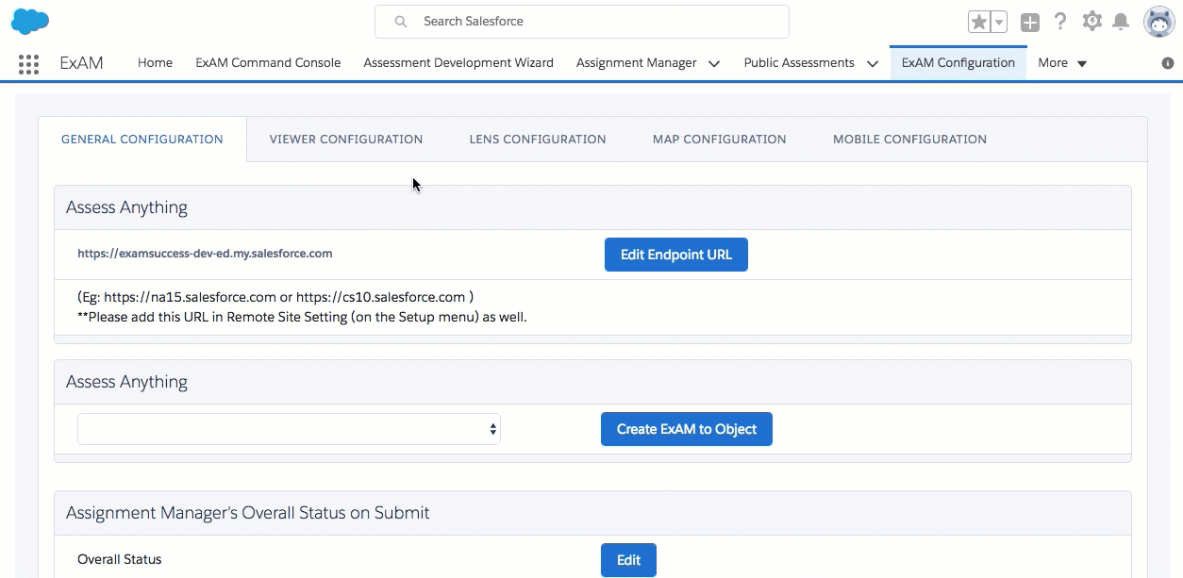Expand the Public Assessments tab chevron
This screenshot has height=578, width=1183.
coord(872,64)
